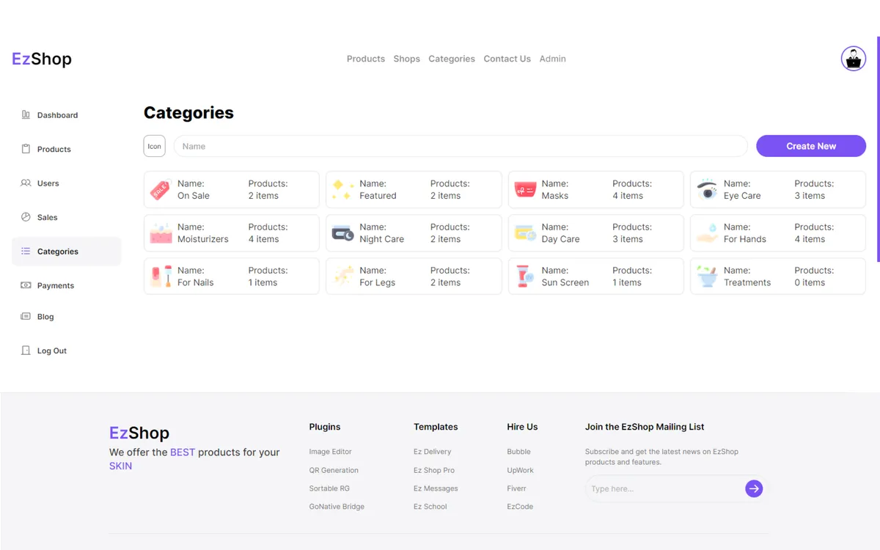Click the Moisturizers category icon
Image resolution: width=880 pixels, height=550 pixels.
point(160,233)
